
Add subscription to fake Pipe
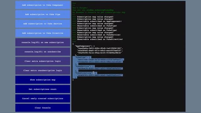43,14
